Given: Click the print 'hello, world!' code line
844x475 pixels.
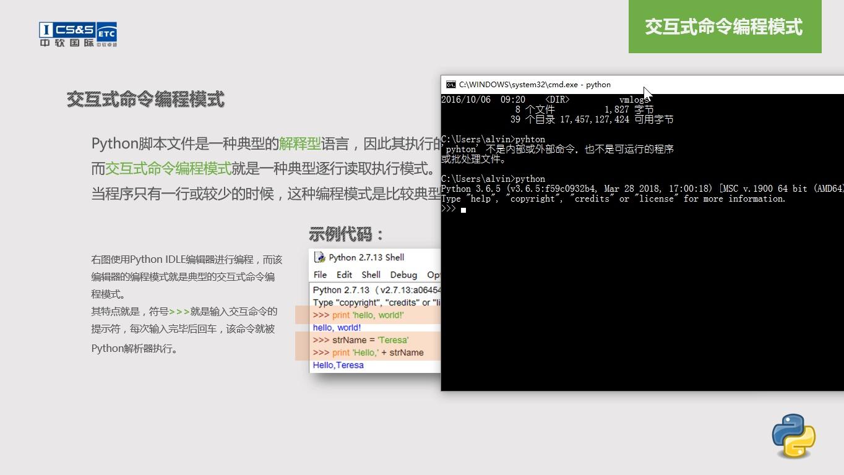Looking at the screenshot, I should click(x=358, y=315).
